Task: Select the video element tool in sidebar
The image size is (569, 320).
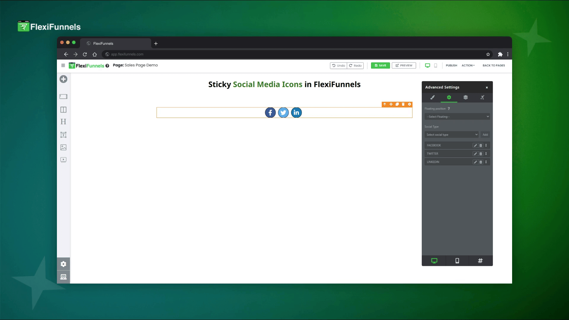Action: pos(63,160)
